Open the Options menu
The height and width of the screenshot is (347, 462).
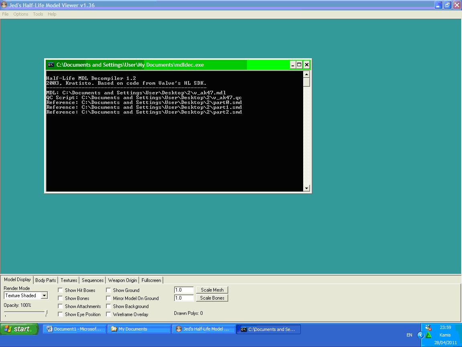[x=20, y=14]
